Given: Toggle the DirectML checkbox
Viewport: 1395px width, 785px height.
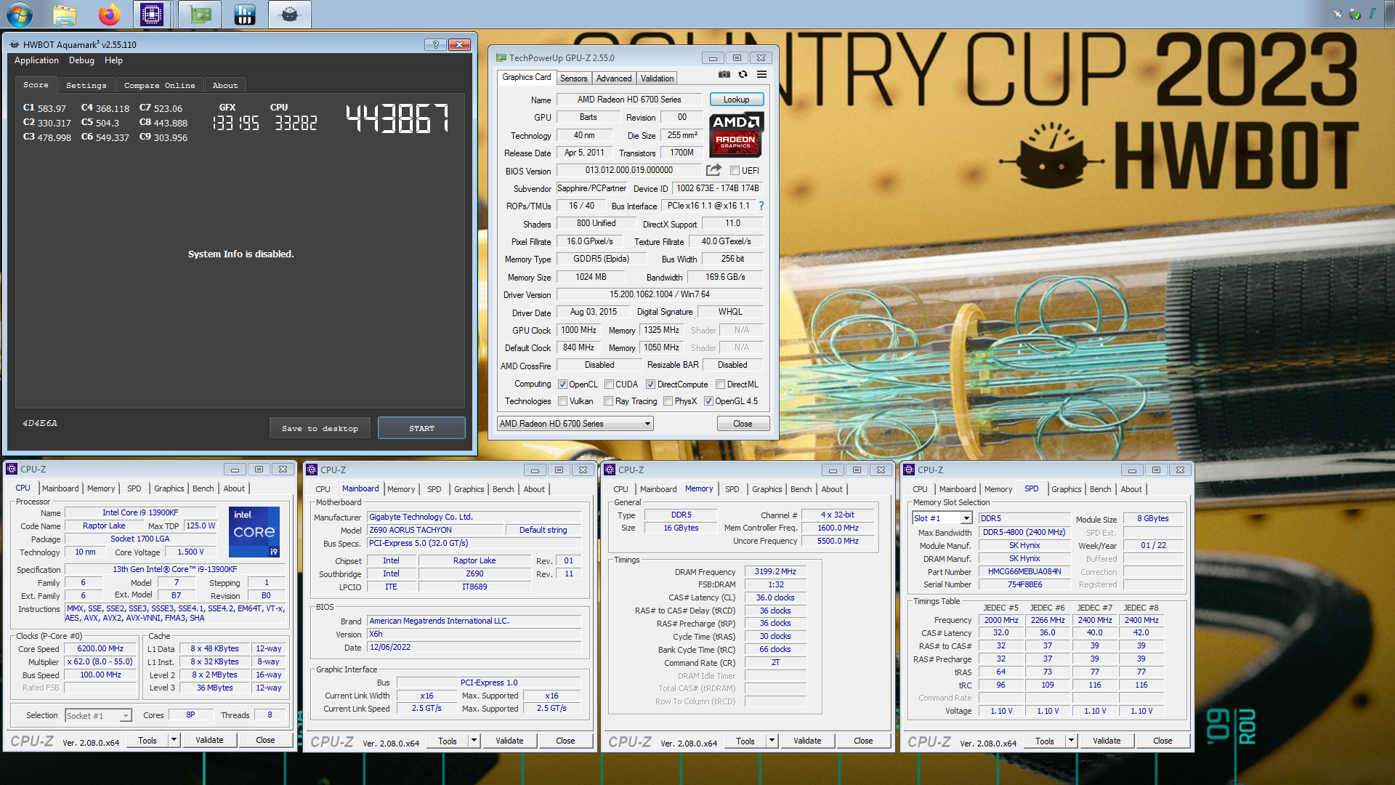Looking at the screenshot, I should click(x=720, y=385).
